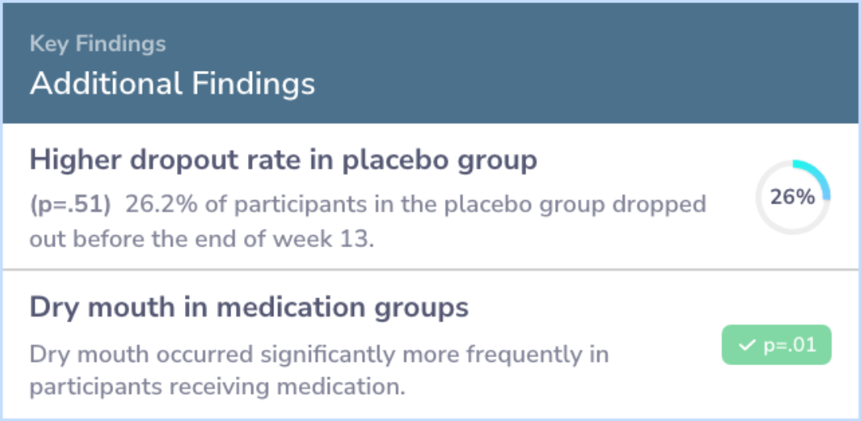Click the 26% circular progress ring

coord(792,197)
